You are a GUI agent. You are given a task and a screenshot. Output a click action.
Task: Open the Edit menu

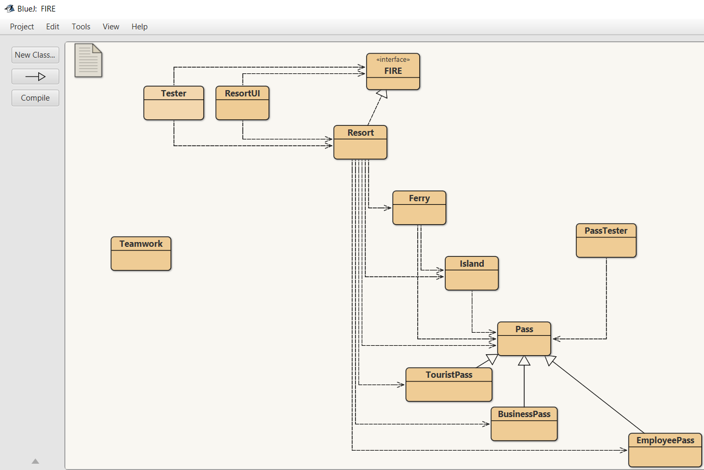[52, 27]
